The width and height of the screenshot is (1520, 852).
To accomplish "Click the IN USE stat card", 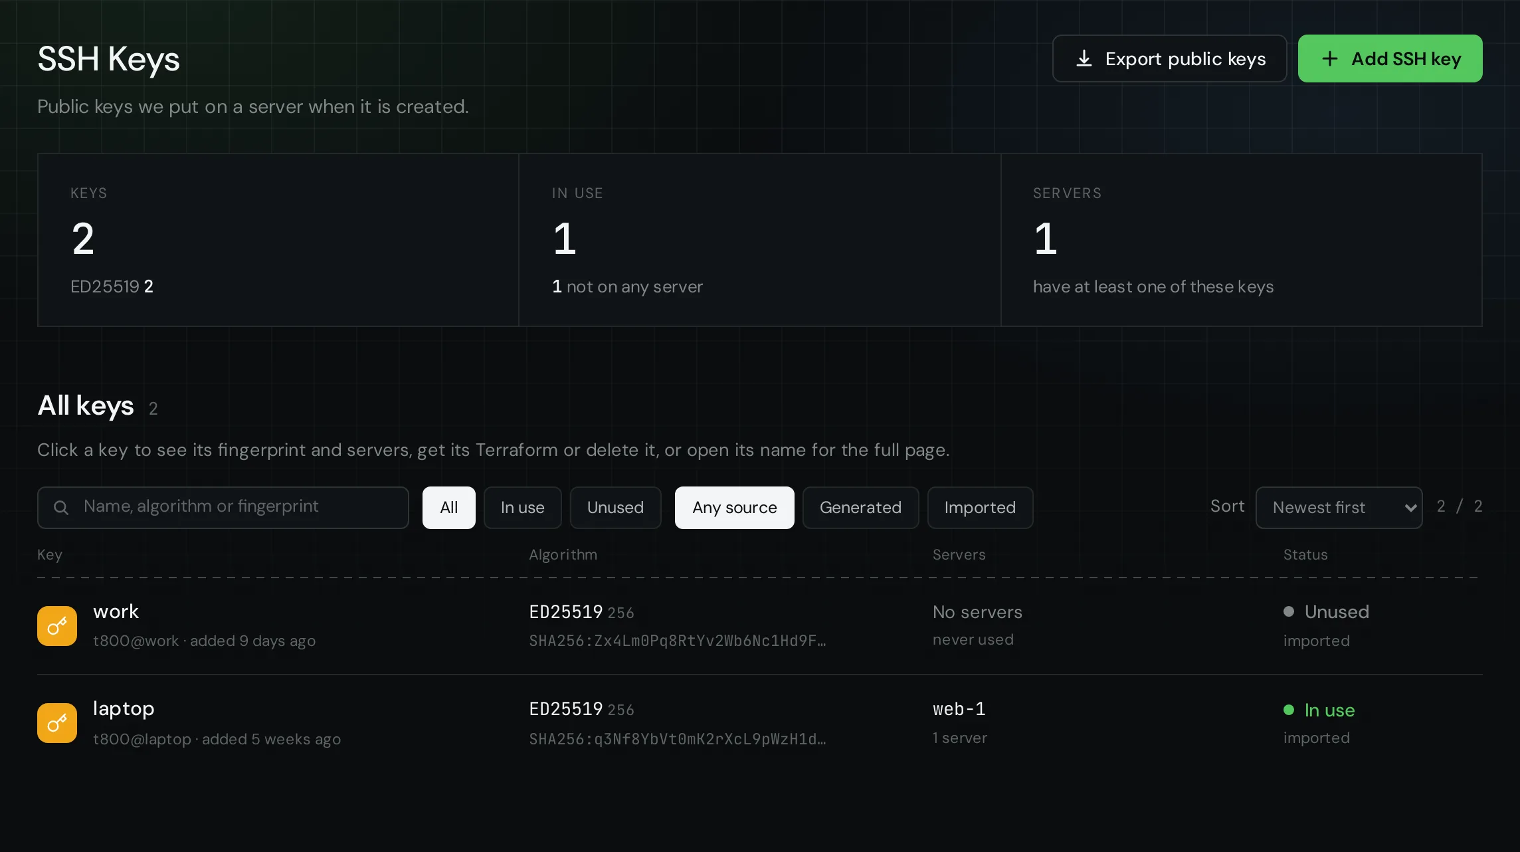I will [760, 240].
